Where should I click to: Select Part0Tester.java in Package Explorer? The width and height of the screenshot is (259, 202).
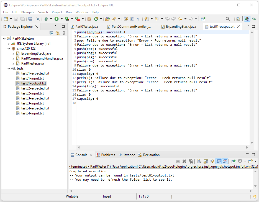tap(32, 63)
